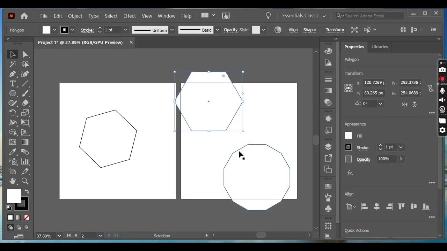Image resolution: width=447 pixels, height=251 pixels.
Task: Click the Align link in control bar
Action: click(293, 30)
